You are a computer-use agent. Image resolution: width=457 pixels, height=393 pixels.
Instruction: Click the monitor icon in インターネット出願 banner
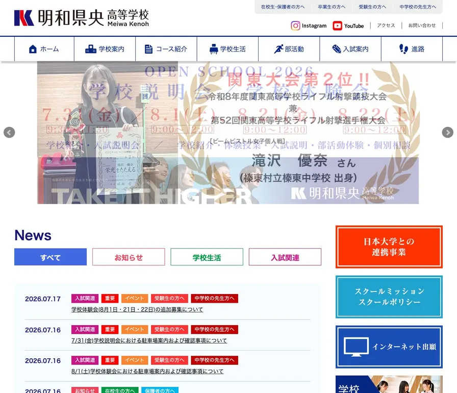click(356, 347)
